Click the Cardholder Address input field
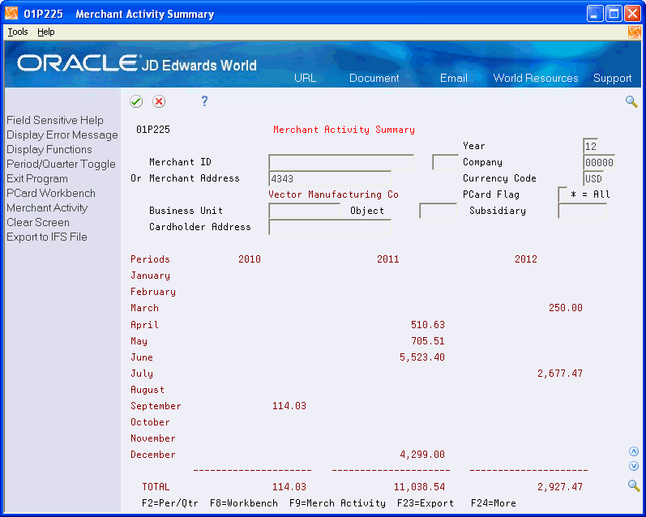This screenshot has height=517, width=646. 330,227
